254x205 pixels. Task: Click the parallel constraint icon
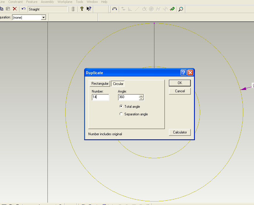[158, 9]
